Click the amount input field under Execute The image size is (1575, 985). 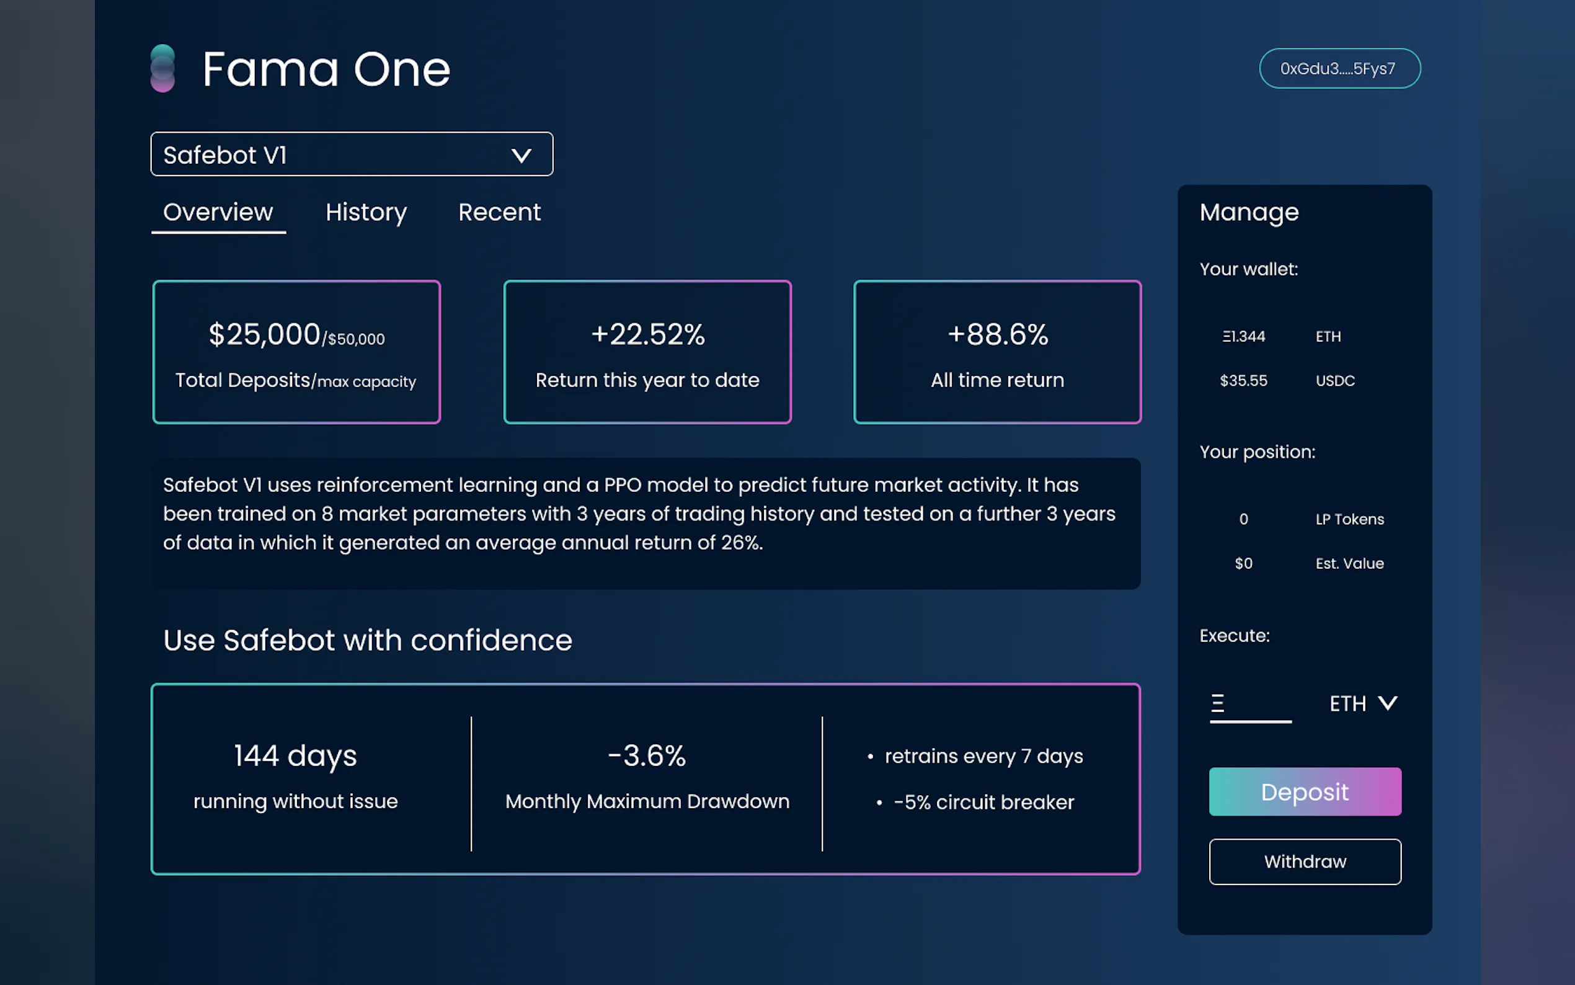click(1257, 705)
